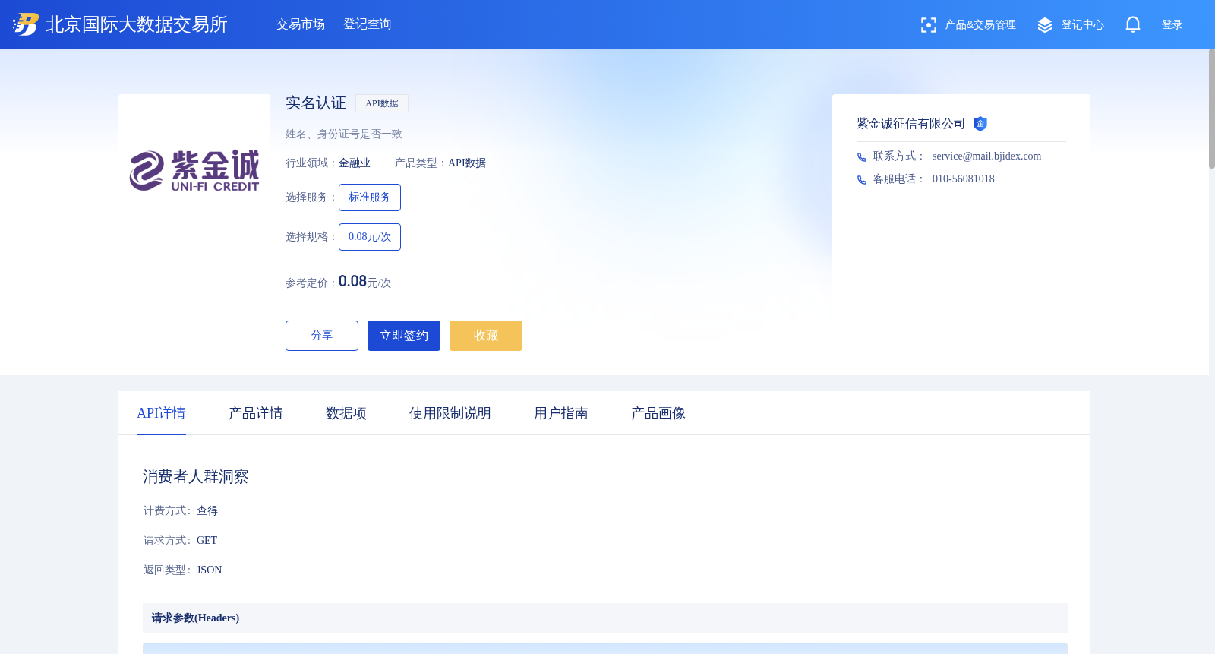Click the 姓名、身份证号是否一致 description
The height and width of the screenshot is (654, 1215).
tap(344, 134)
